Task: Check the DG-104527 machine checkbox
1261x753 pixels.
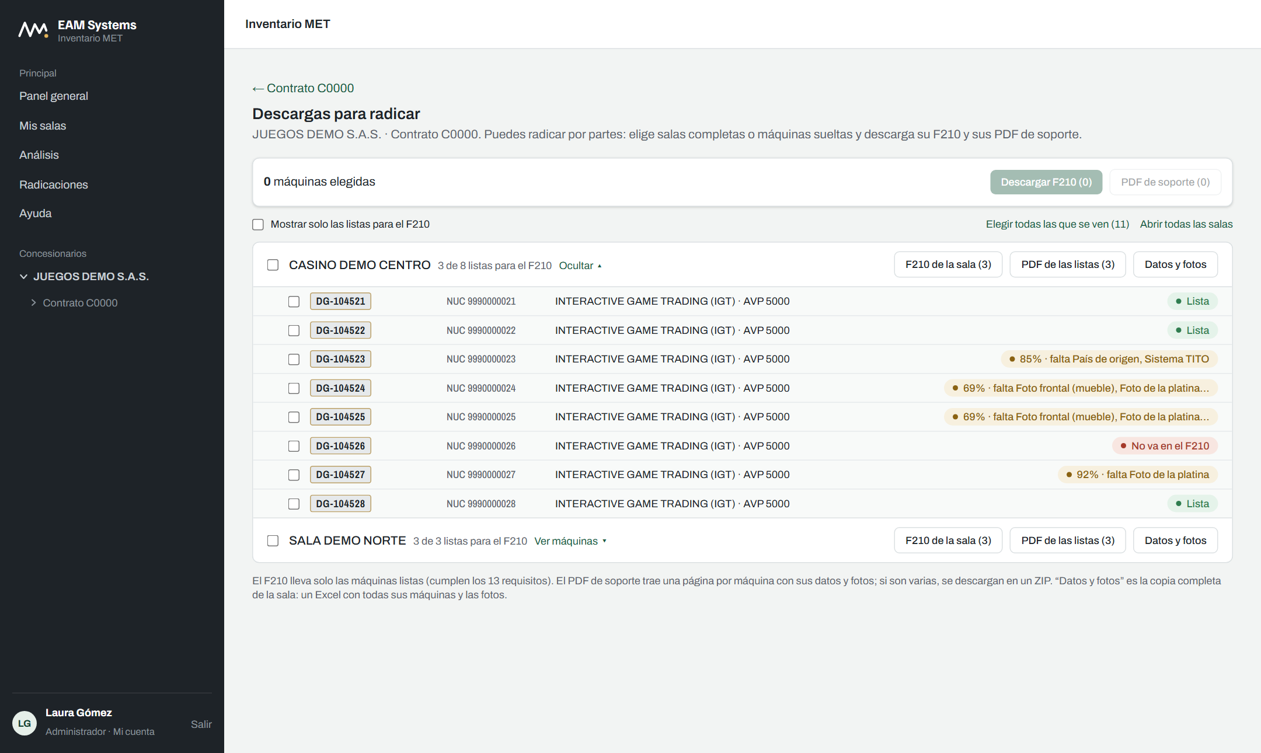Action: pyautogui.click(x=294, y=475)
